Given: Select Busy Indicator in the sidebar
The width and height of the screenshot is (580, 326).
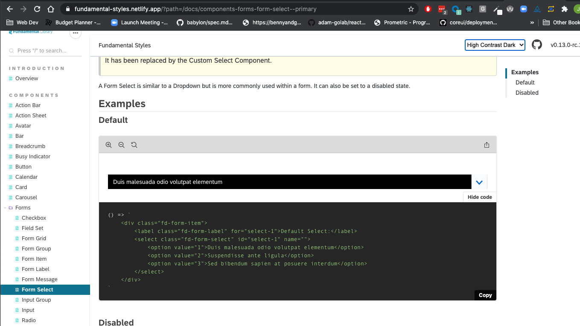Looking at the screenshot, I should pyautogui.click(x=32, y=157).
